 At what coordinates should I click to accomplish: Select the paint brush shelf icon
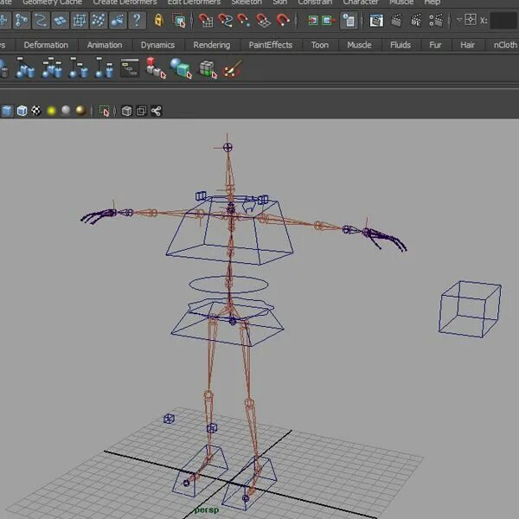(232, 68)
